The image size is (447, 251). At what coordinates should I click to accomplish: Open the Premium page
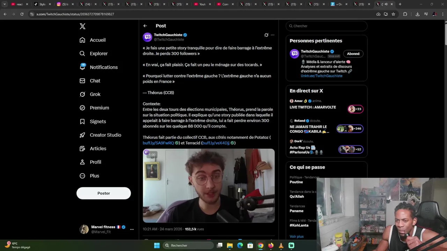[x=94, y=108]
